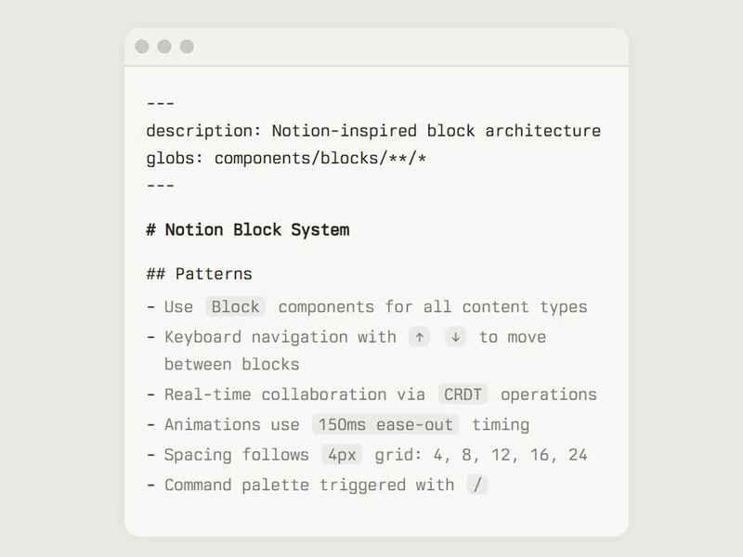Image resolution: width=743 pixels, height=557 pixels.
Task: Click the middle gray window dot
Action: (164, 46)
